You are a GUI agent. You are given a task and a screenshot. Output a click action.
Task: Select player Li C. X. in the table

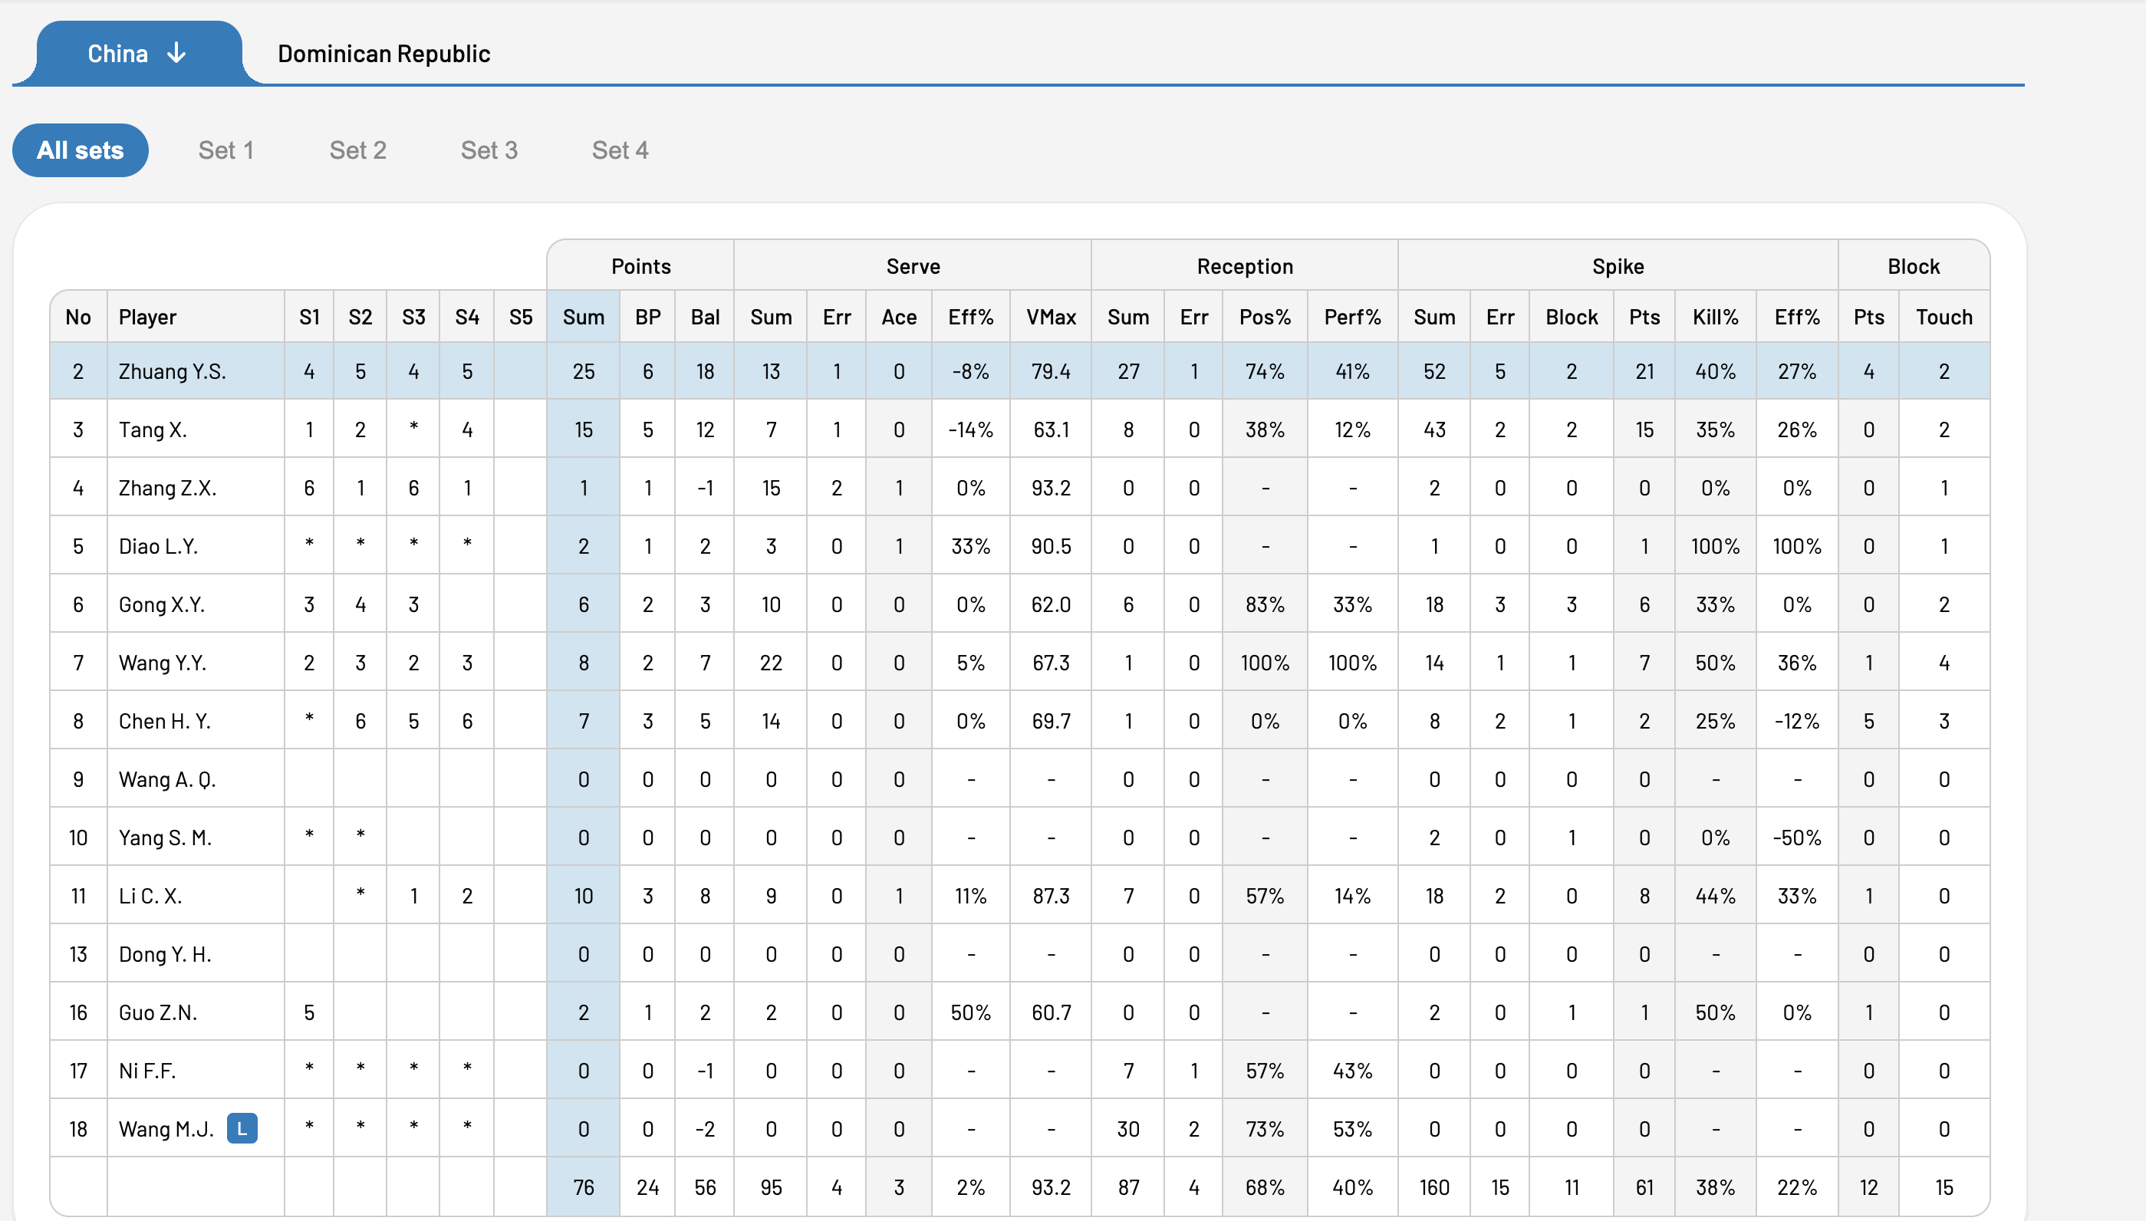150,896
